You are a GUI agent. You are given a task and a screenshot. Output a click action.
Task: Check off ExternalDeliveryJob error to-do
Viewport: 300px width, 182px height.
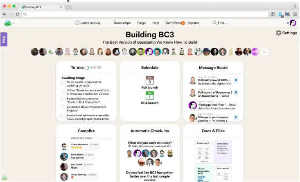63,99
